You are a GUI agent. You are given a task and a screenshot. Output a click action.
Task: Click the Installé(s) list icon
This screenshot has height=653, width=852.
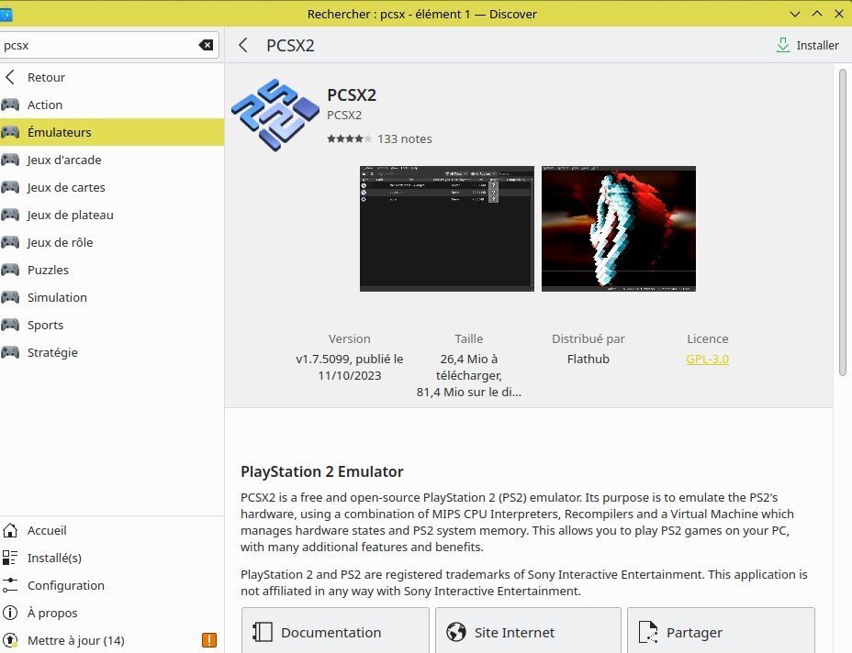click(x=10, y=558)
